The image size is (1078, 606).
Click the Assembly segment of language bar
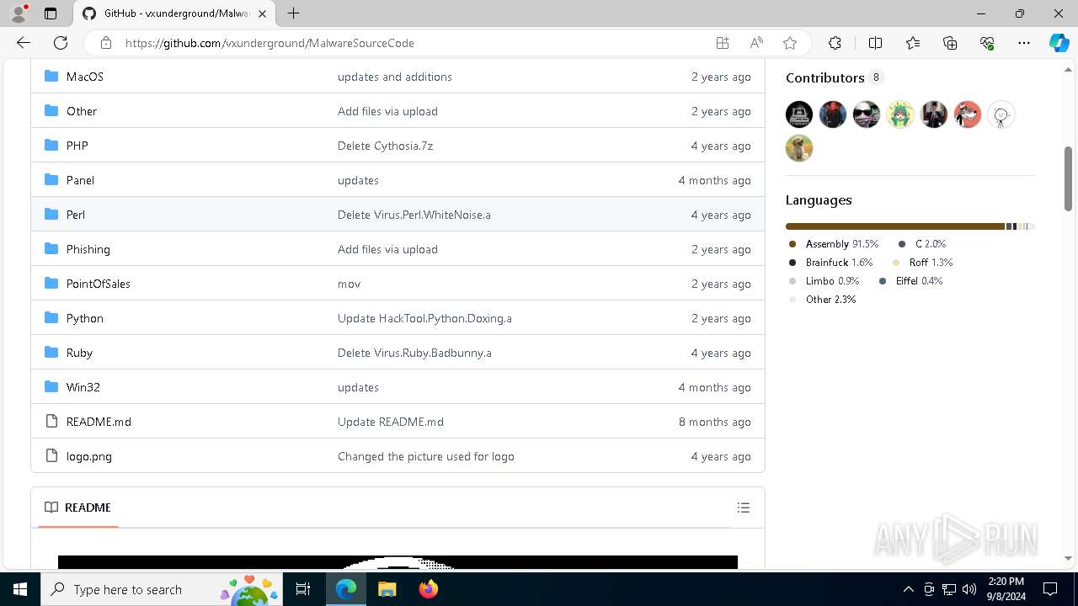[895, 226]
